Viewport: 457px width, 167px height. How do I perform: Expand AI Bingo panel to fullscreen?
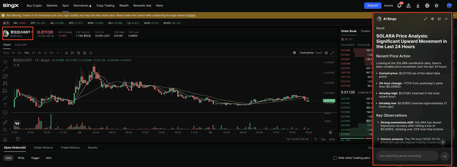(x=426, y=19)
